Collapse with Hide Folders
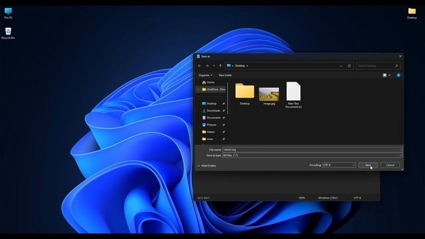The width and height of the screenshot is (425, 239). 207,165
